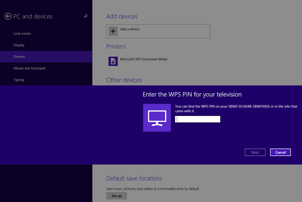Go to the Display settings page
302x202 pixels.
[19, 45]
